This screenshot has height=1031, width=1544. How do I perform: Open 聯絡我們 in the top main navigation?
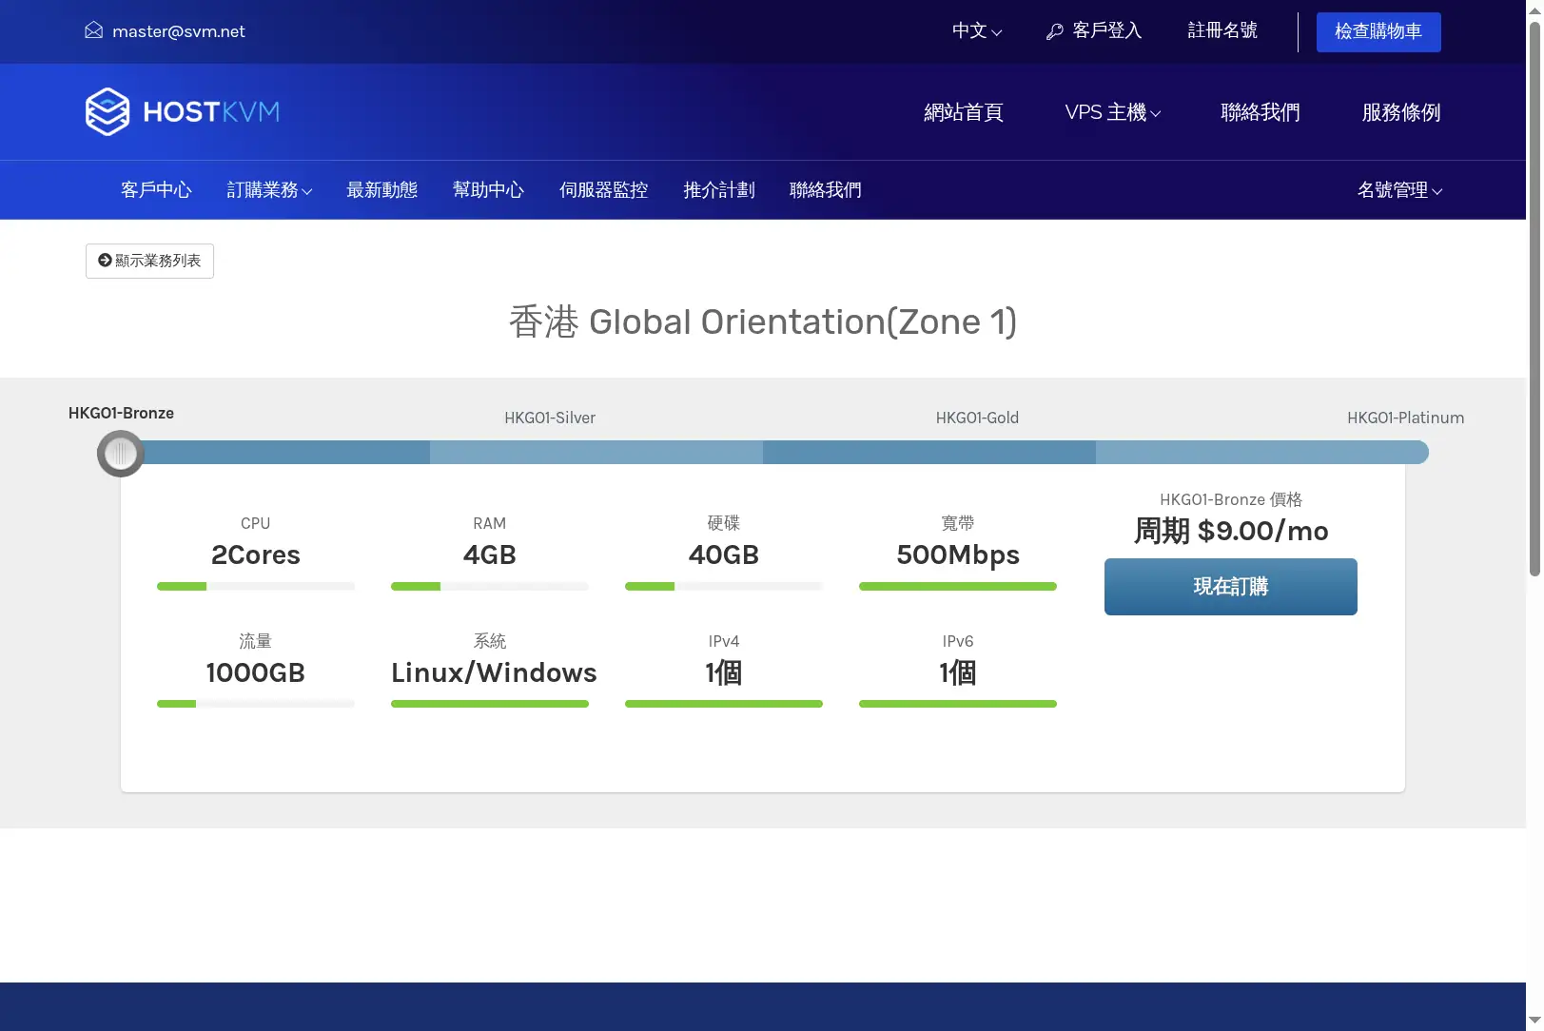[1261, 112]
